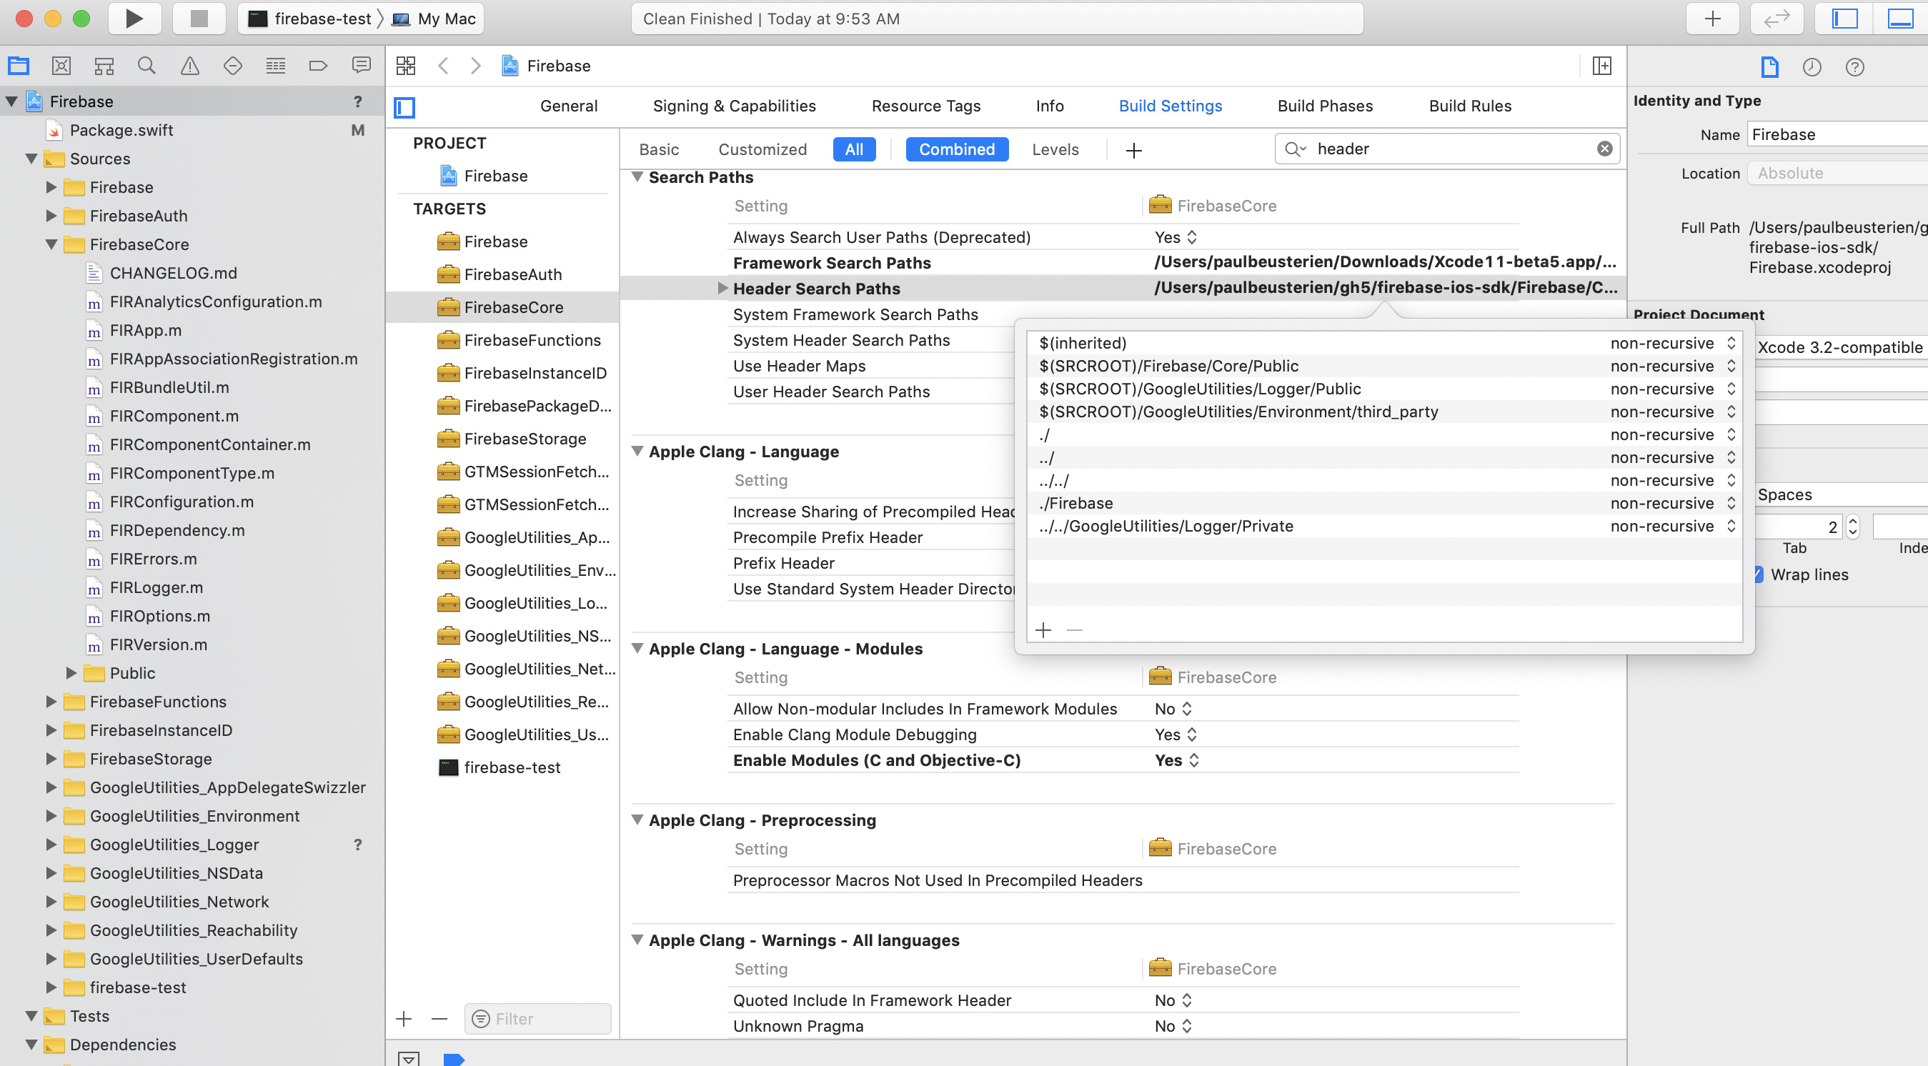Screen dimensions: 1928x1066
Task: Open the Report navigator speech bubble icon
Action: tap(362, 66)
